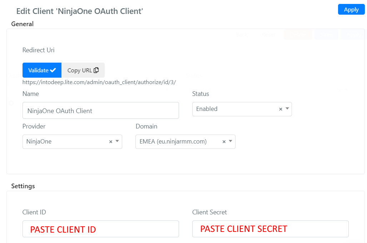Clear the Enabled status selection

(281, 109)
